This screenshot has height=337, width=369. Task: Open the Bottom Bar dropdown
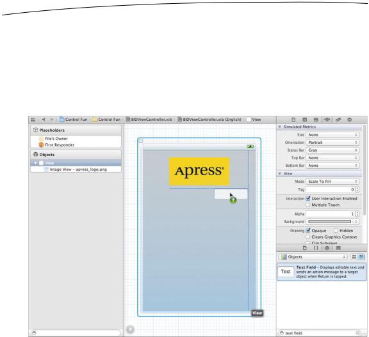(x=332, y=166)
